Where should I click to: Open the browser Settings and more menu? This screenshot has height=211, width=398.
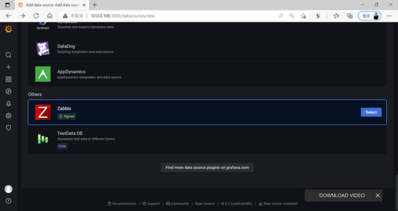[x=389, y=16]
